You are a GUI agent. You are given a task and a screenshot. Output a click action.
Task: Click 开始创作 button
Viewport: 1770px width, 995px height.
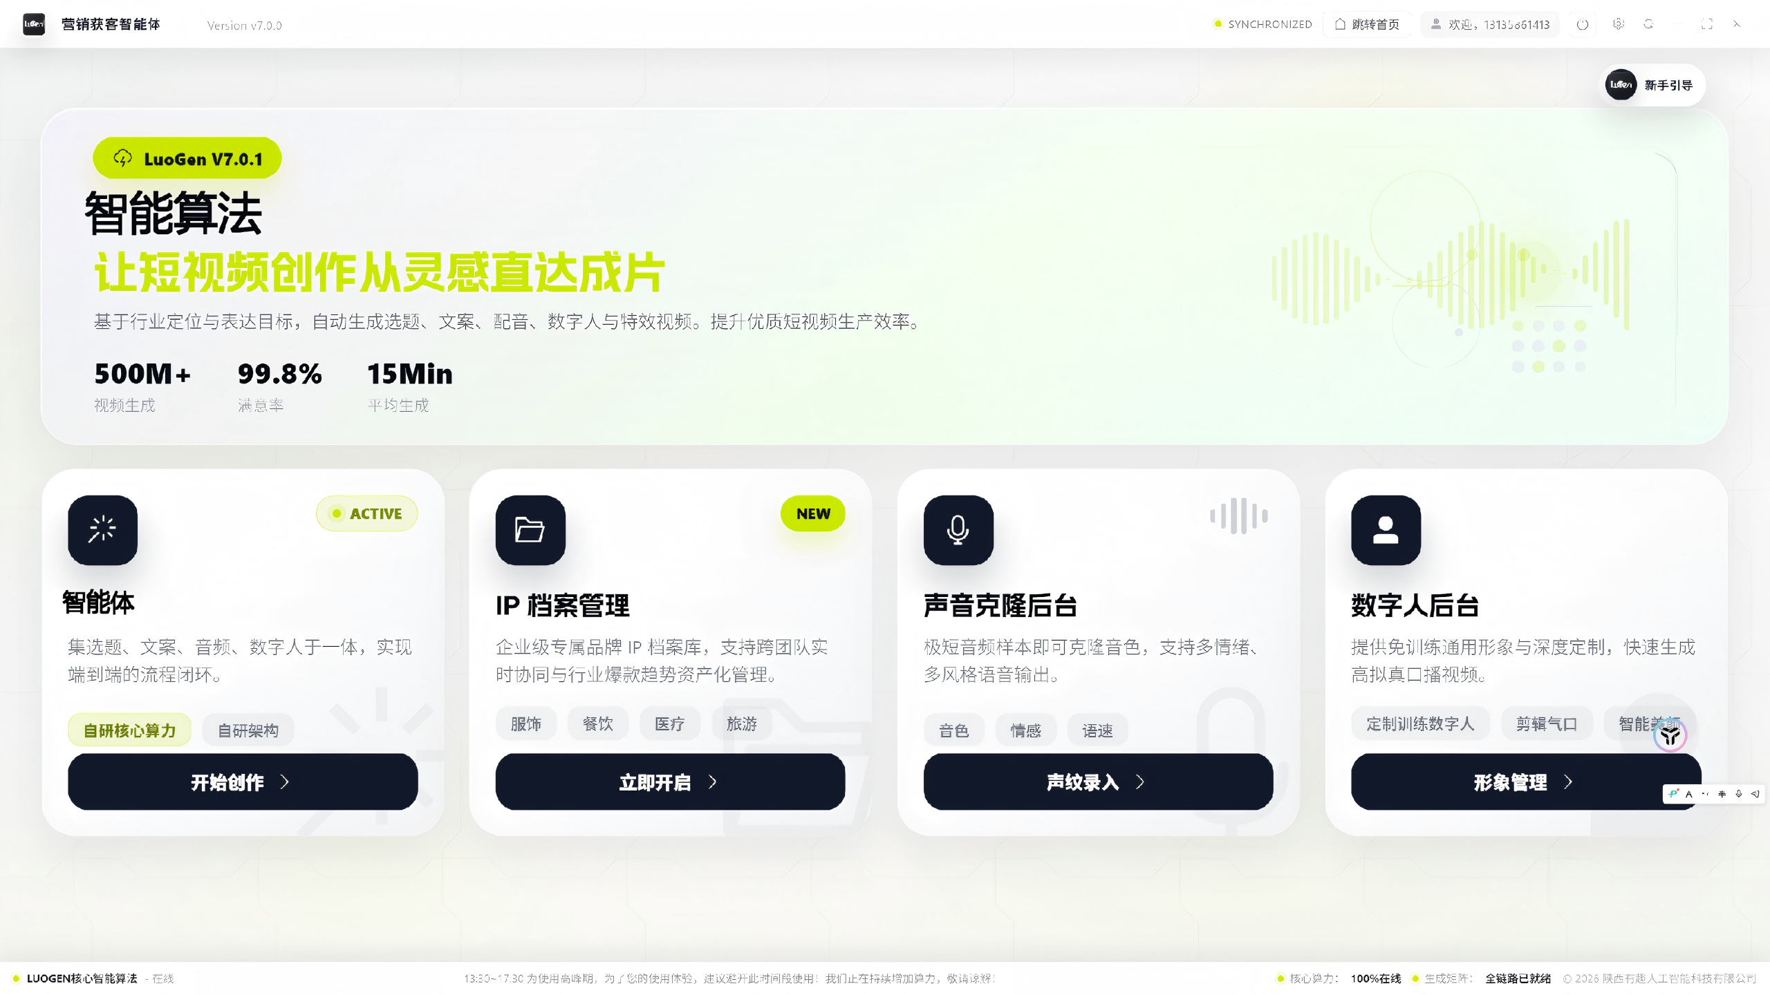(x=243, y=781)
